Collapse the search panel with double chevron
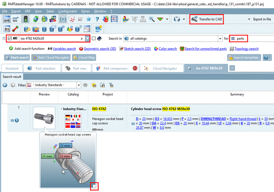Viewport: 274px width, 192px height. [4, 38]
